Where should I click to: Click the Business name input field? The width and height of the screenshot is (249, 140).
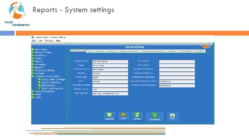110,62
